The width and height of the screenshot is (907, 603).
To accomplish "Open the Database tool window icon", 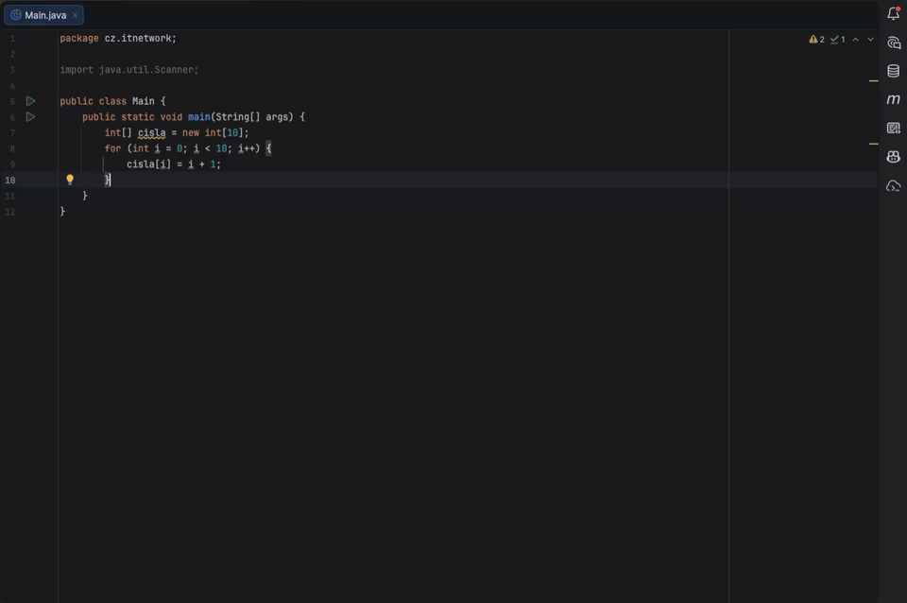I will click(x=893, y=70).
